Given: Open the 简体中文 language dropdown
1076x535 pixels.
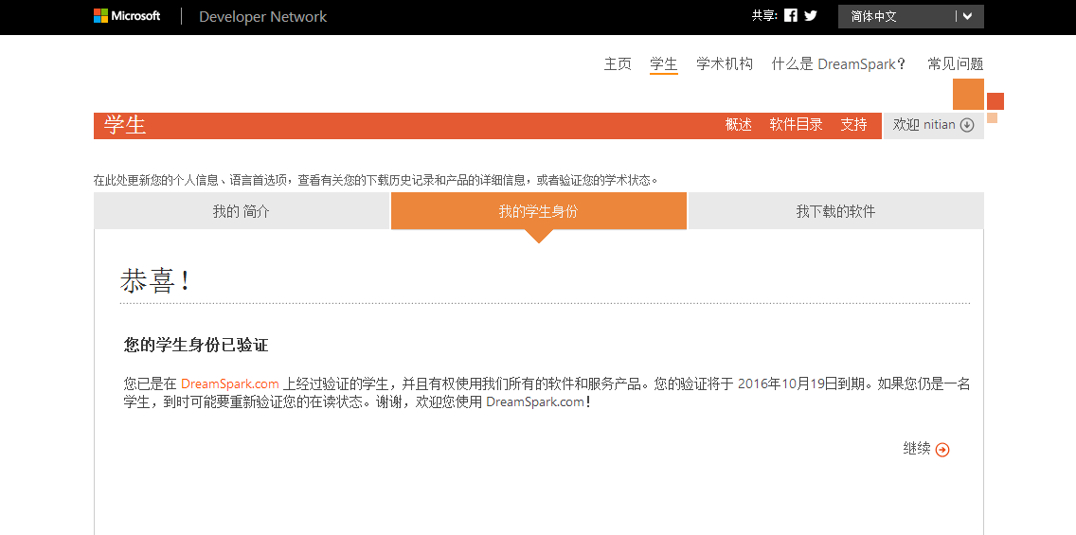Looking at the screenshot, I should (x=910, y=16).
